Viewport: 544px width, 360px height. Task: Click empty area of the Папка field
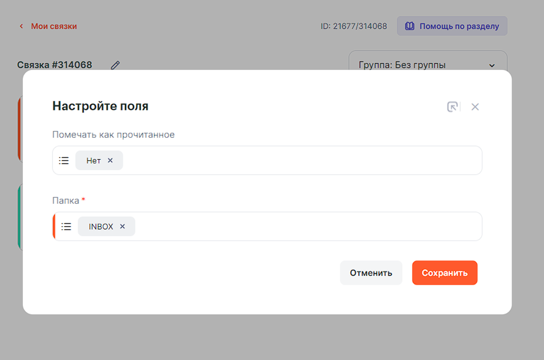pyautogui.click(x=307, y=226)
